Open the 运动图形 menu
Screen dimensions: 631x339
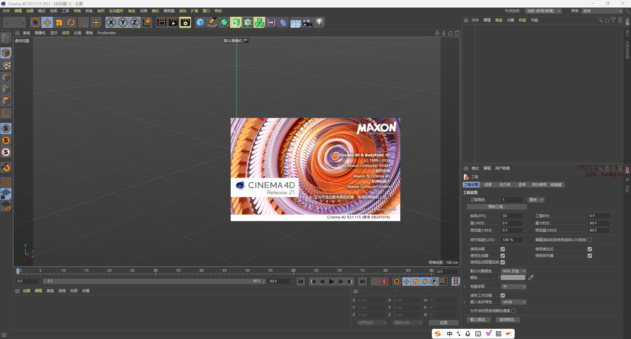pyautogui.click(x=116, y=11)
